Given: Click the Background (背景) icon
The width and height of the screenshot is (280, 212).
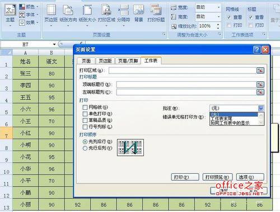Looking at the screenshot, I should coord(138,13).
